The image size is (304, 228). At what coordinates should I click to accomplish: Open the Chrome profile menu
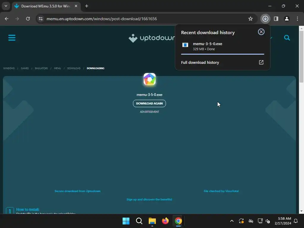point(287,19)
